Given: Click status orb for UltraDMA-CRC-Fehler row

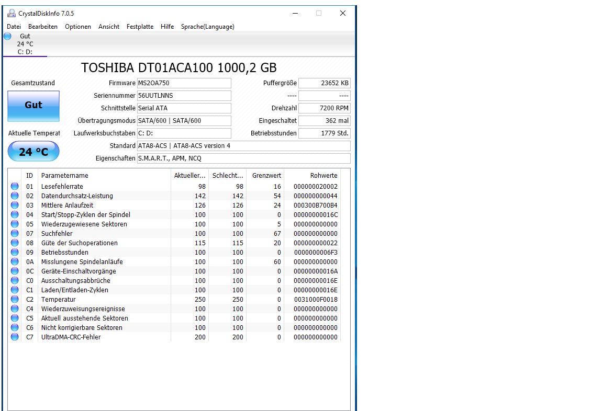Looking at the screenshot, I should [15, 337].
